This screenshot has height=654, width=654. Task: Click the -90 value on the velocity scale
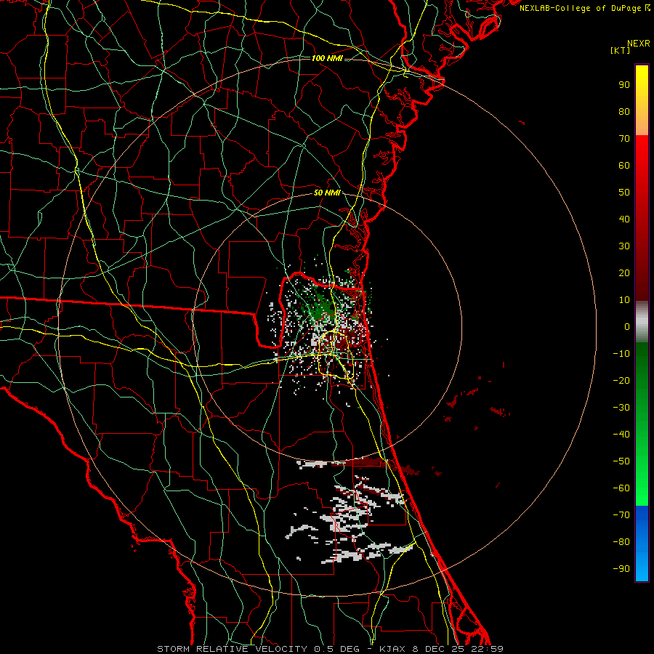pyautogui.click(x=621, y=569)
